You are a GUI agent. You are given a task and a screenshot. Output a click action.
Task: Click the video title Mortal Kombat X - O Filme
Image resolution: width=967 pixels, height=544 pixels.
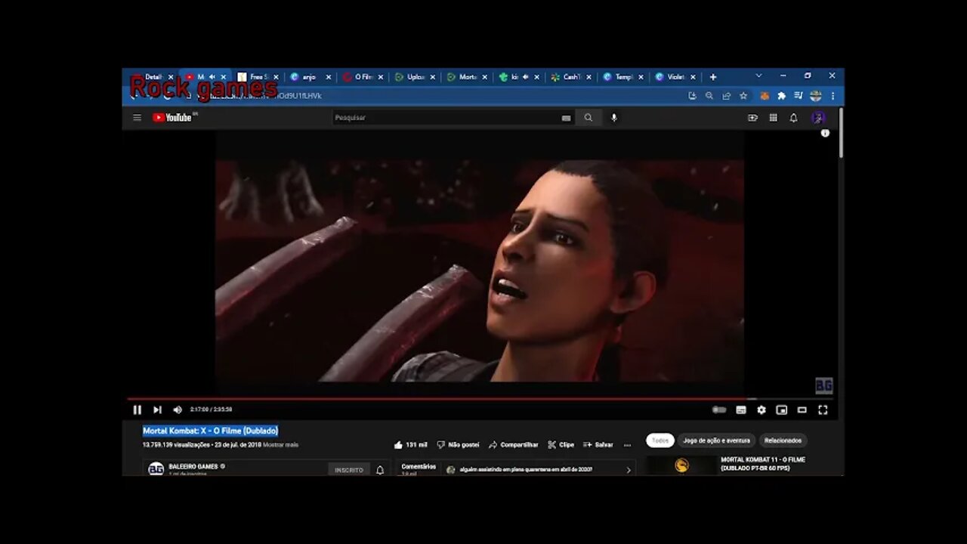(211, 431)
